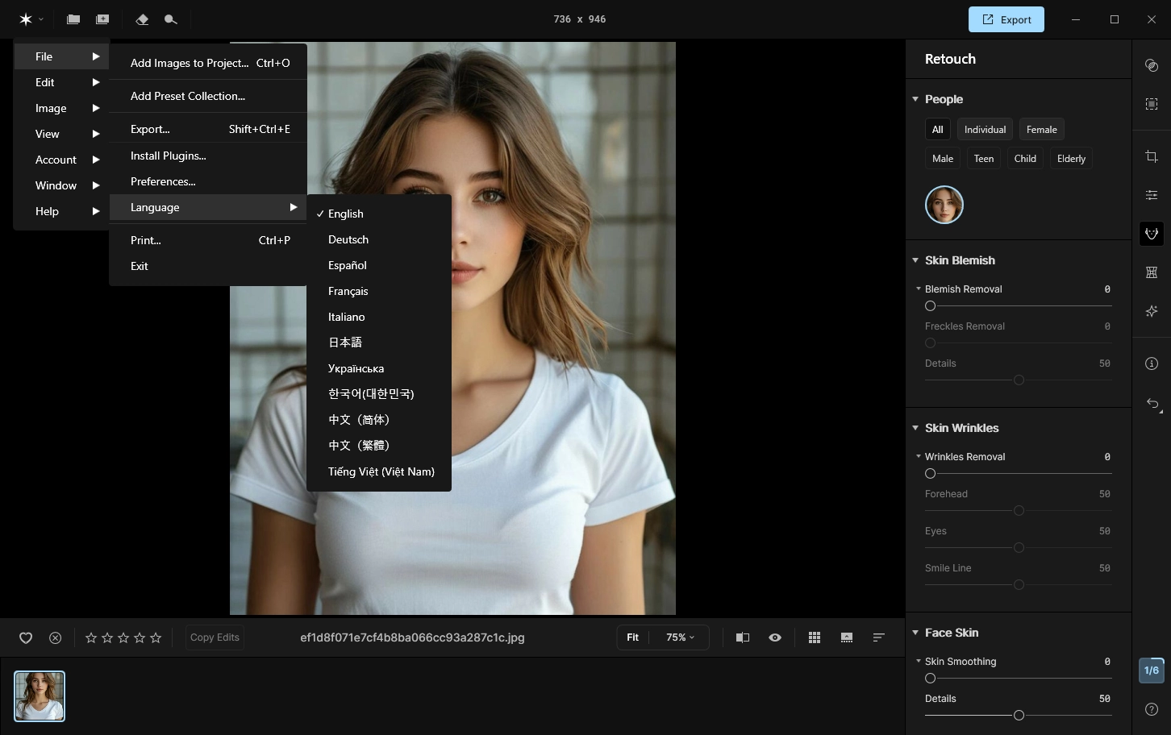The height and width of the screenshot is (735, 1171).
Task: Open the folder icon in top toolbar
Action: coord(73,19)
